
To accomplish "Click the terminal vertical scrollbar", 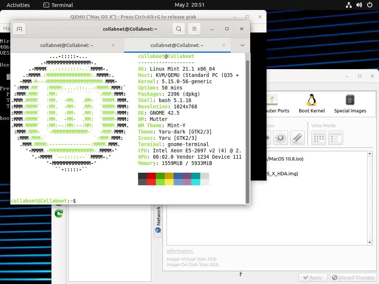I will (247, 132).
